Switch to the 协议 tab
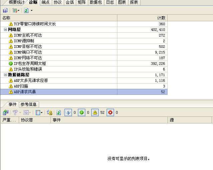This screenshot has height=170, width=213. [x=58, y=2]
